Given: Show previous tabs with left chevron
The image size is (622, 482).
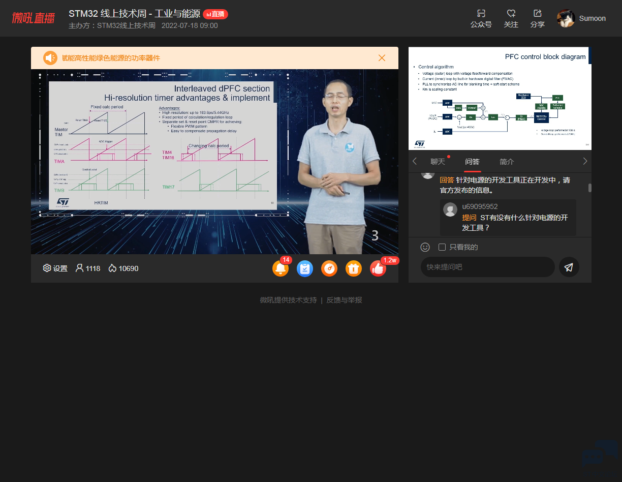Looking at the screenshot, I should click(x=415, y=161).
